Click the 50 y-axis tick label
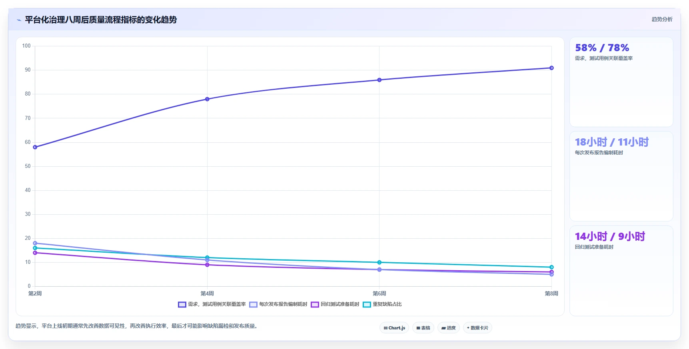 [28, 166]
